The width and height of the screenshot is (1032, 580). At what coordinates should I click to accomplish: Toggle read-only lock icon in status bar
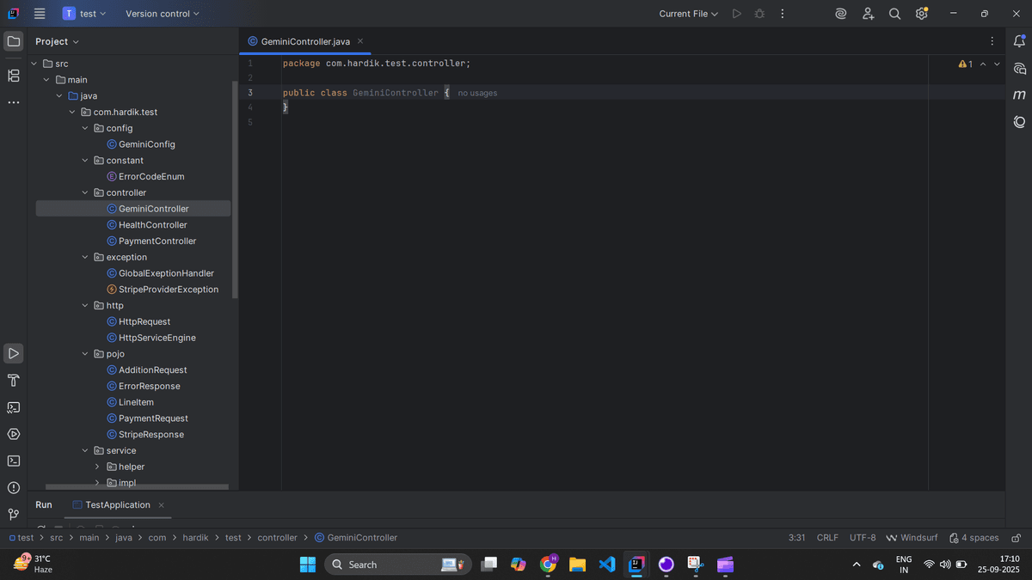[x=1016, y=538]
